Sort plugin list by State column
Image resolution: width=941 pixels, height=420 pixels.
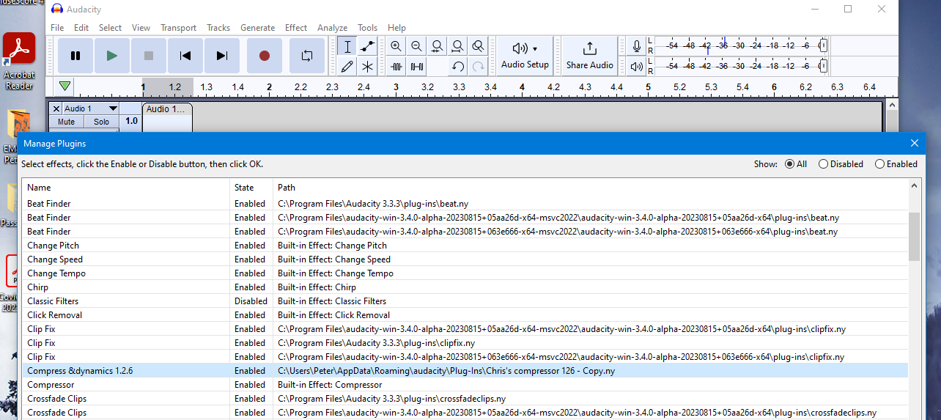[x=244, y=188]
